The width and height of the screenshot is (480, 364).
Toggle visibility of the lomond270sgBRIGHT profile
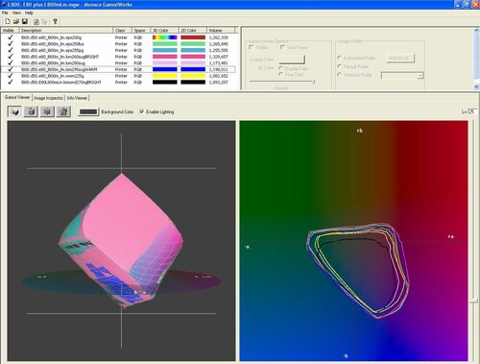tap(11, 82)
